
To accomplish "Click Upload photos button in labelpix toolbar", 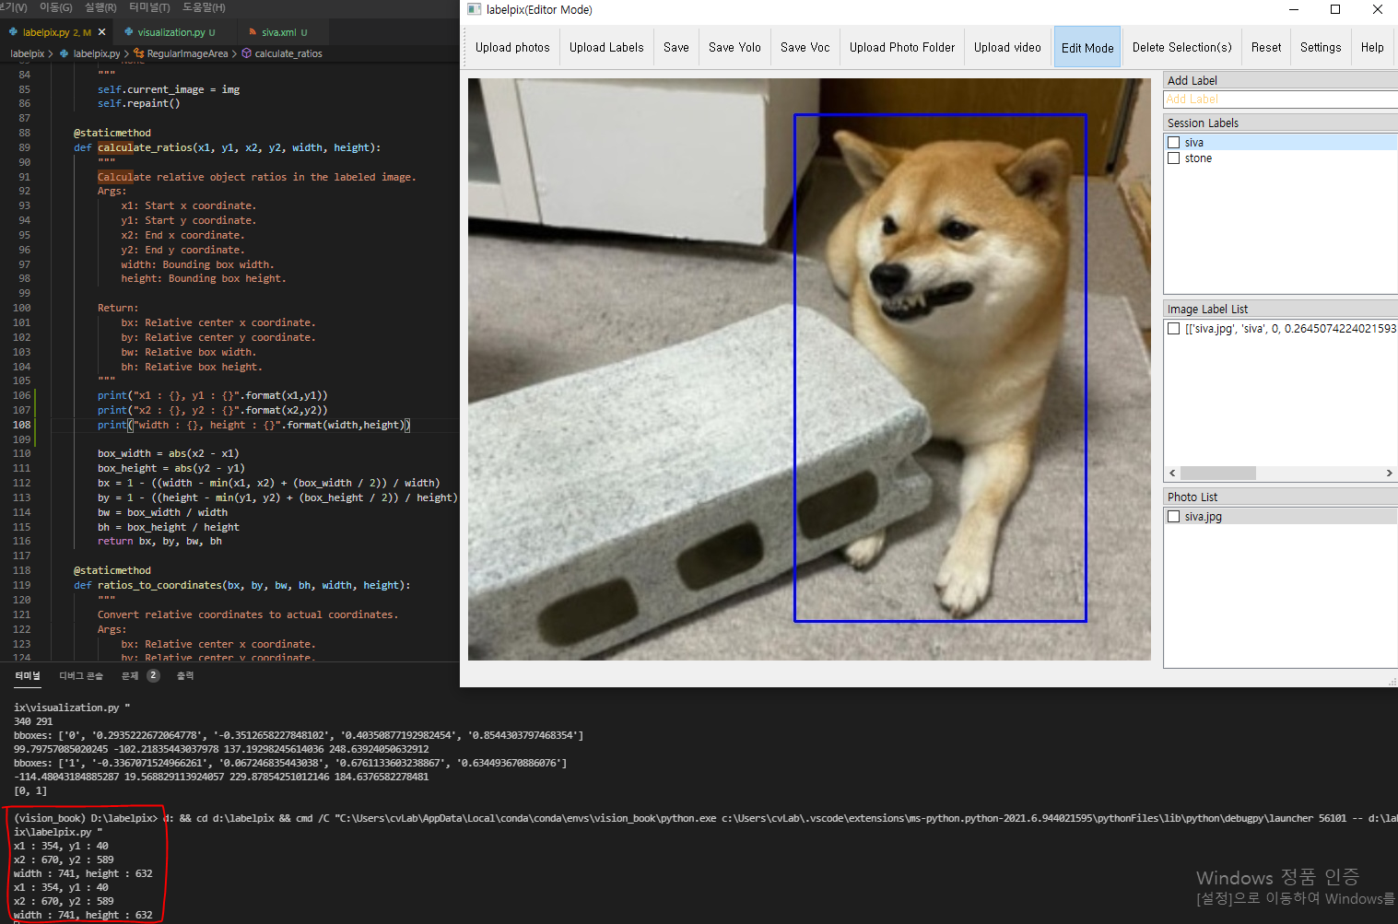I will (x=512, y=47).
